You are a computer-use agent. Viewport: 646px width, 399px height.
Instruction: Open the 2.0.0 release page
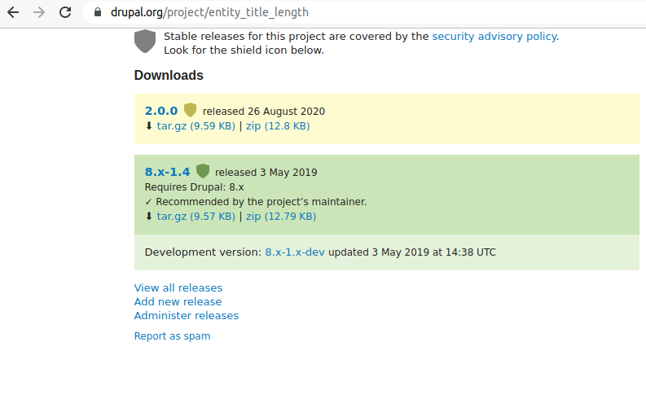pos(161,111)
